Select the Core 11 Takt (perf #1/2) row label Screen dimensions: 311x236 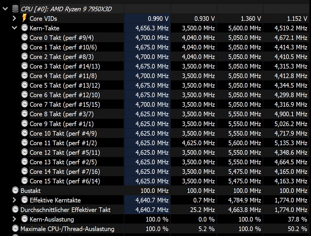coord(63,143)
